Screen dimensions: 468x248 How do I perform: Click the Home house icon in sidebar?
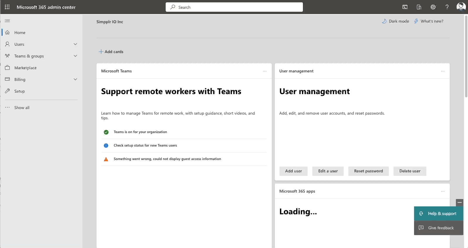pyautogui.click(x=7, y=33)
